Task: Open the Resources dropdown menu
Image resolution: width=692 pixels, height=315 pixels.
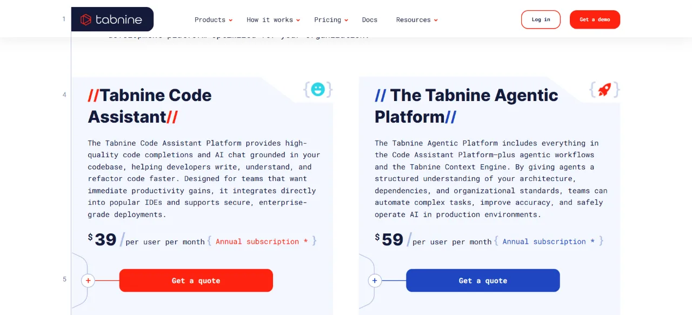Action: [x=417, y=20]
